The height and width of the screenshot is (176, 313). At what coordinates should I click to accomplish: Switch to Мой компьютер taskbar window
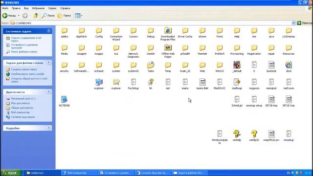tap(79, 173)
